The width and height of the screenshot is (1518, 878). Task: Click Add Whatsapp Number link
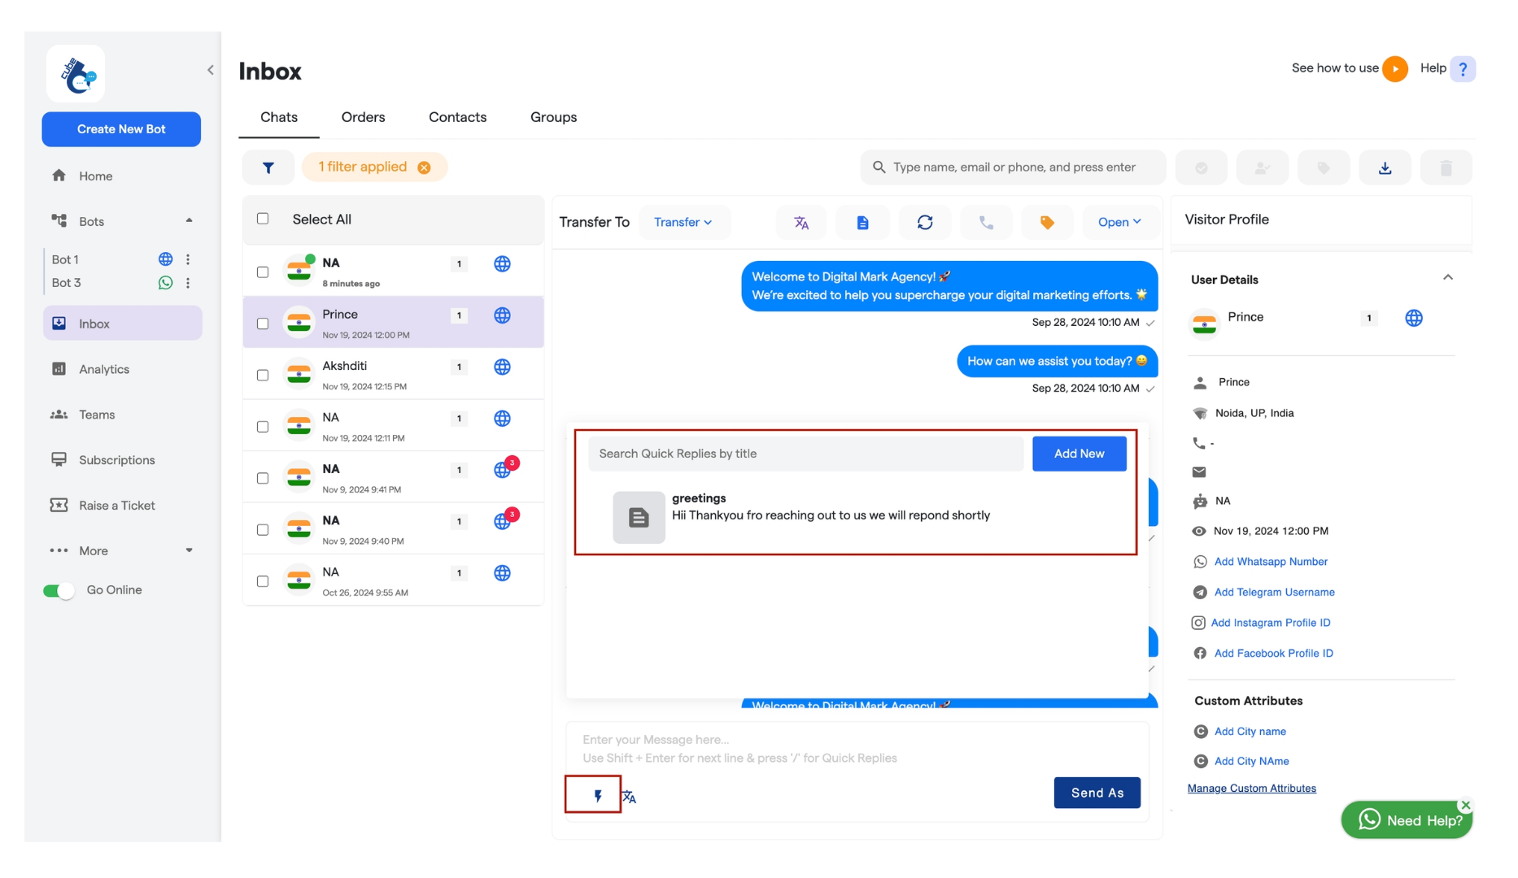(x=1271, y=562)
